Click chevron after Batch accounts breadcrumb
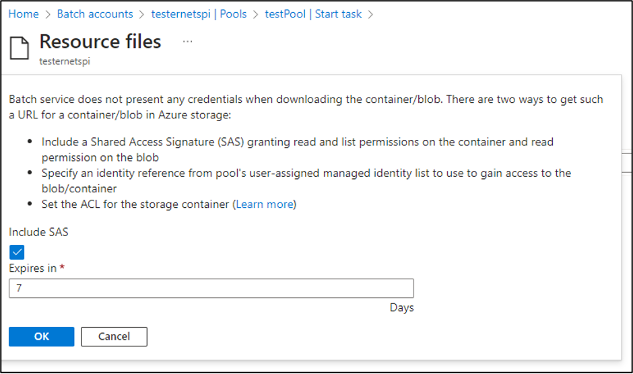 (141, 15)
